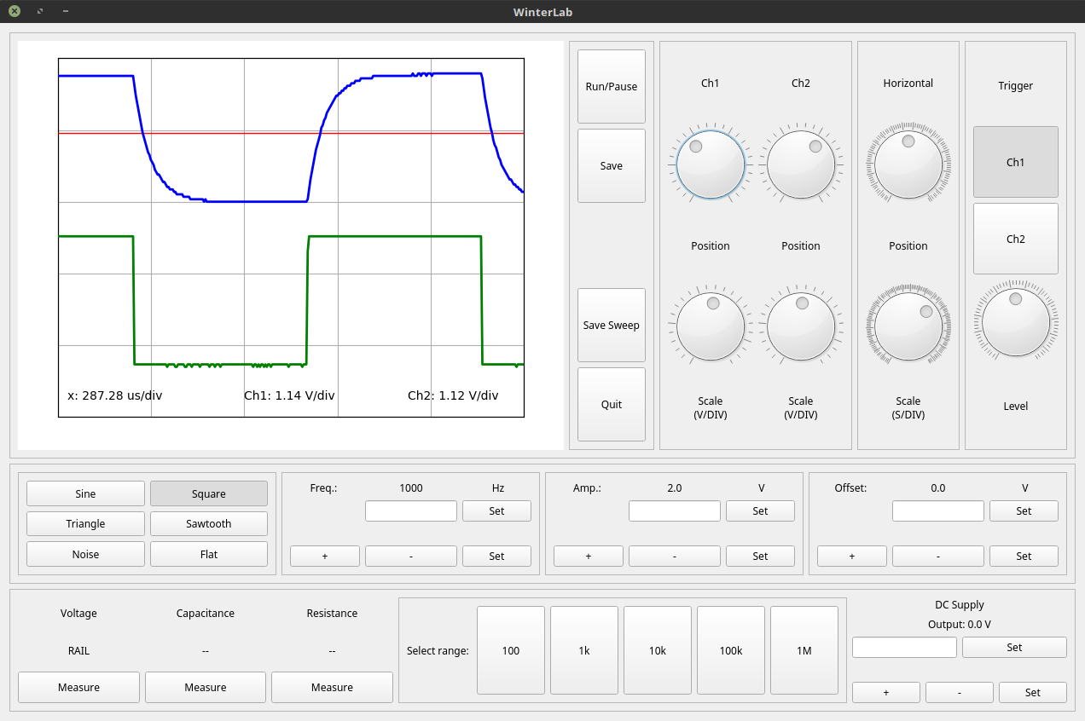Click the Trigger Level dial
This screenshot has width=1085, height=721.
(1015, 322)
